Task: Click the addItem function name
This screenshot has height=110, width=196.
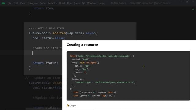Action: click(59, 33)
